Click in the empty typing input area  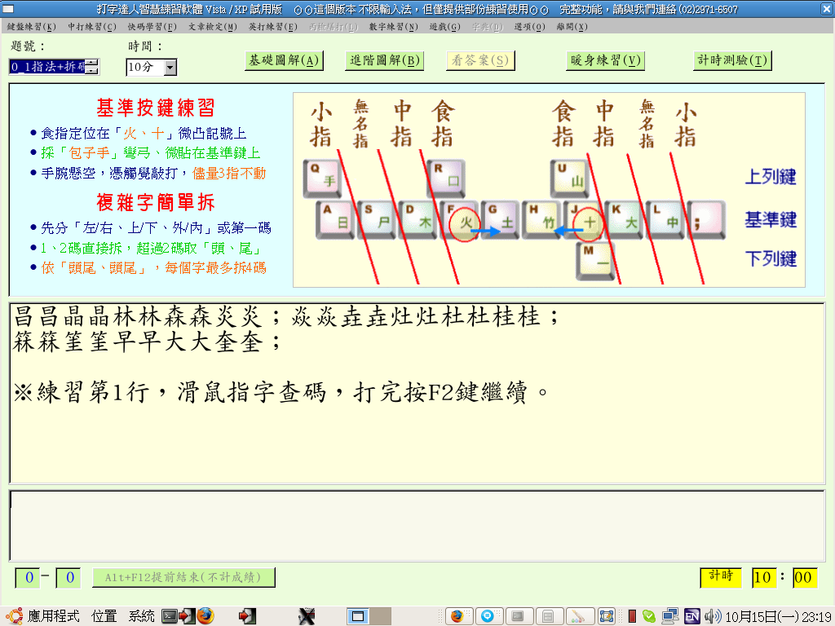(x=417, y=526)
